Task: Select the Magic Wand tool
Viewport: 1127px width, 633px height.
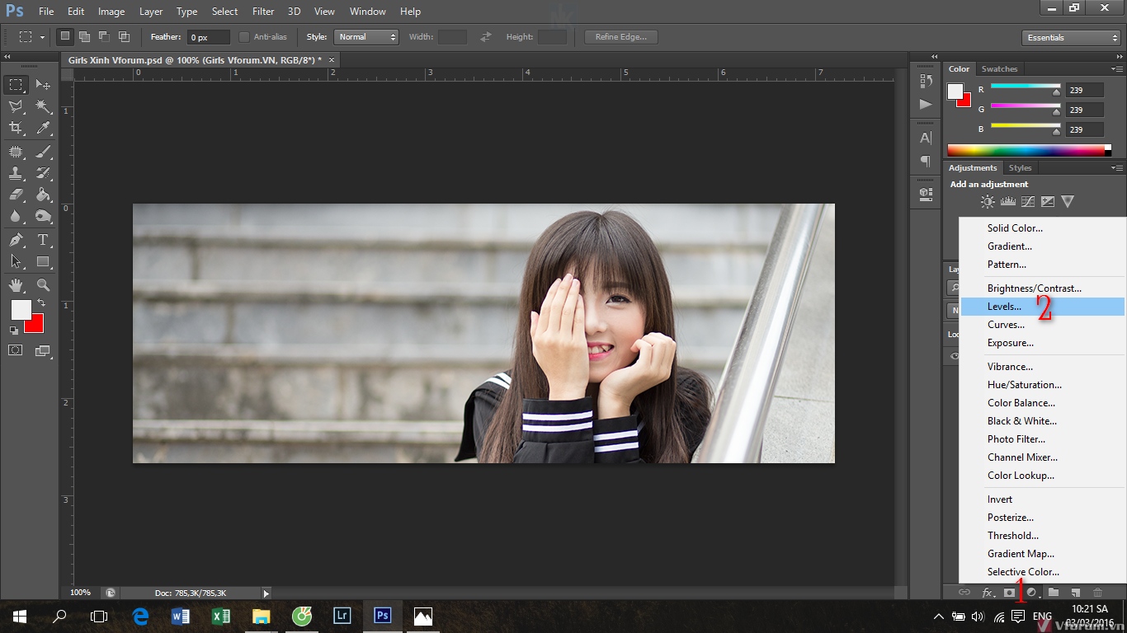Action: pos(43,106)
